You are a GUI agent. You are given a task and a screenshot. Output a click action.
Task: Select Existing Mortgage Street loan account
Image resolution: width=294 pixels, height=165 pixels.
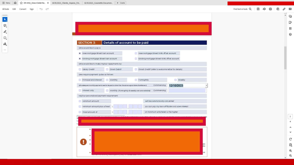click(80, 59)
